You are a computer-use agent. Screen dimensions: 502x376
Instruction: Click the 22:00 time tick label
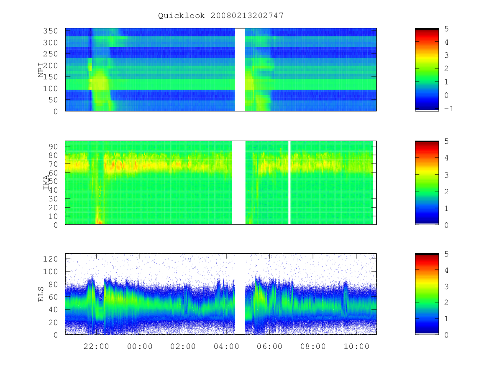(x=97, y=346)
